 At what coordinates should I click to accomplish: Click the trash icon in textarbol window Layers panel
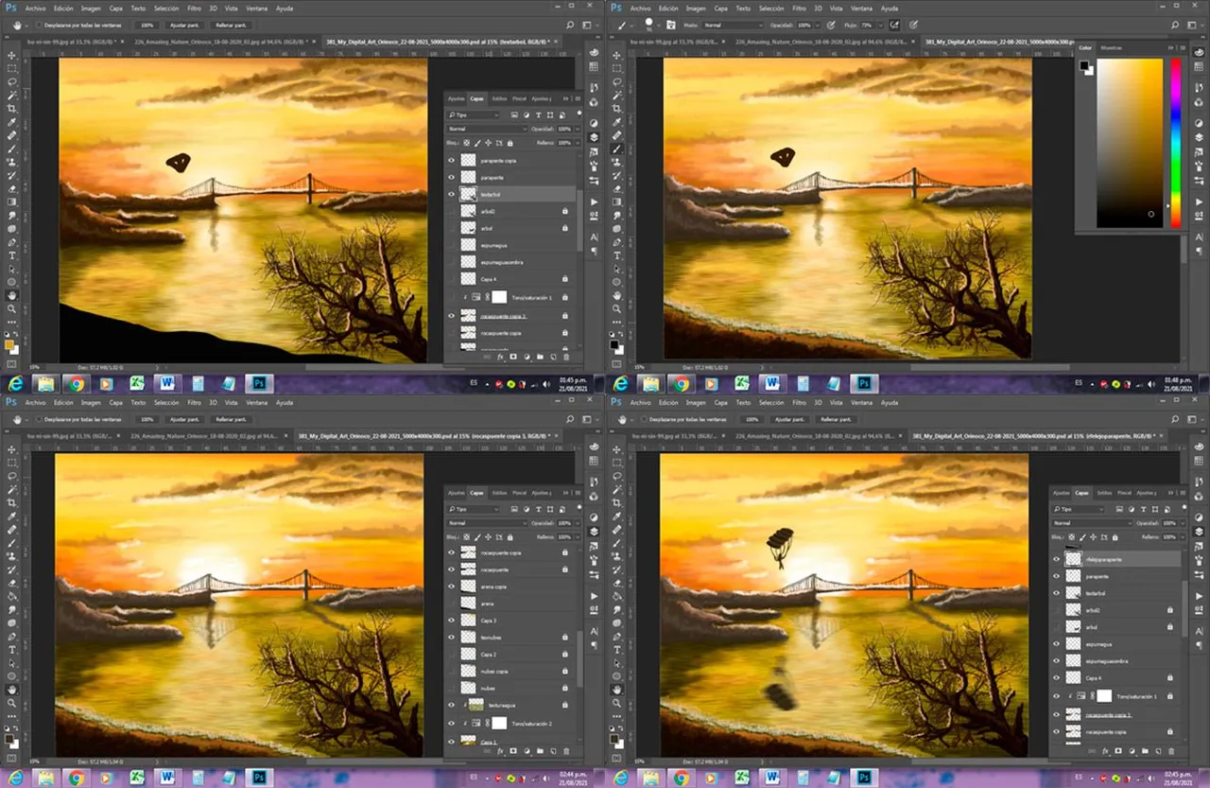click(566, 357)
